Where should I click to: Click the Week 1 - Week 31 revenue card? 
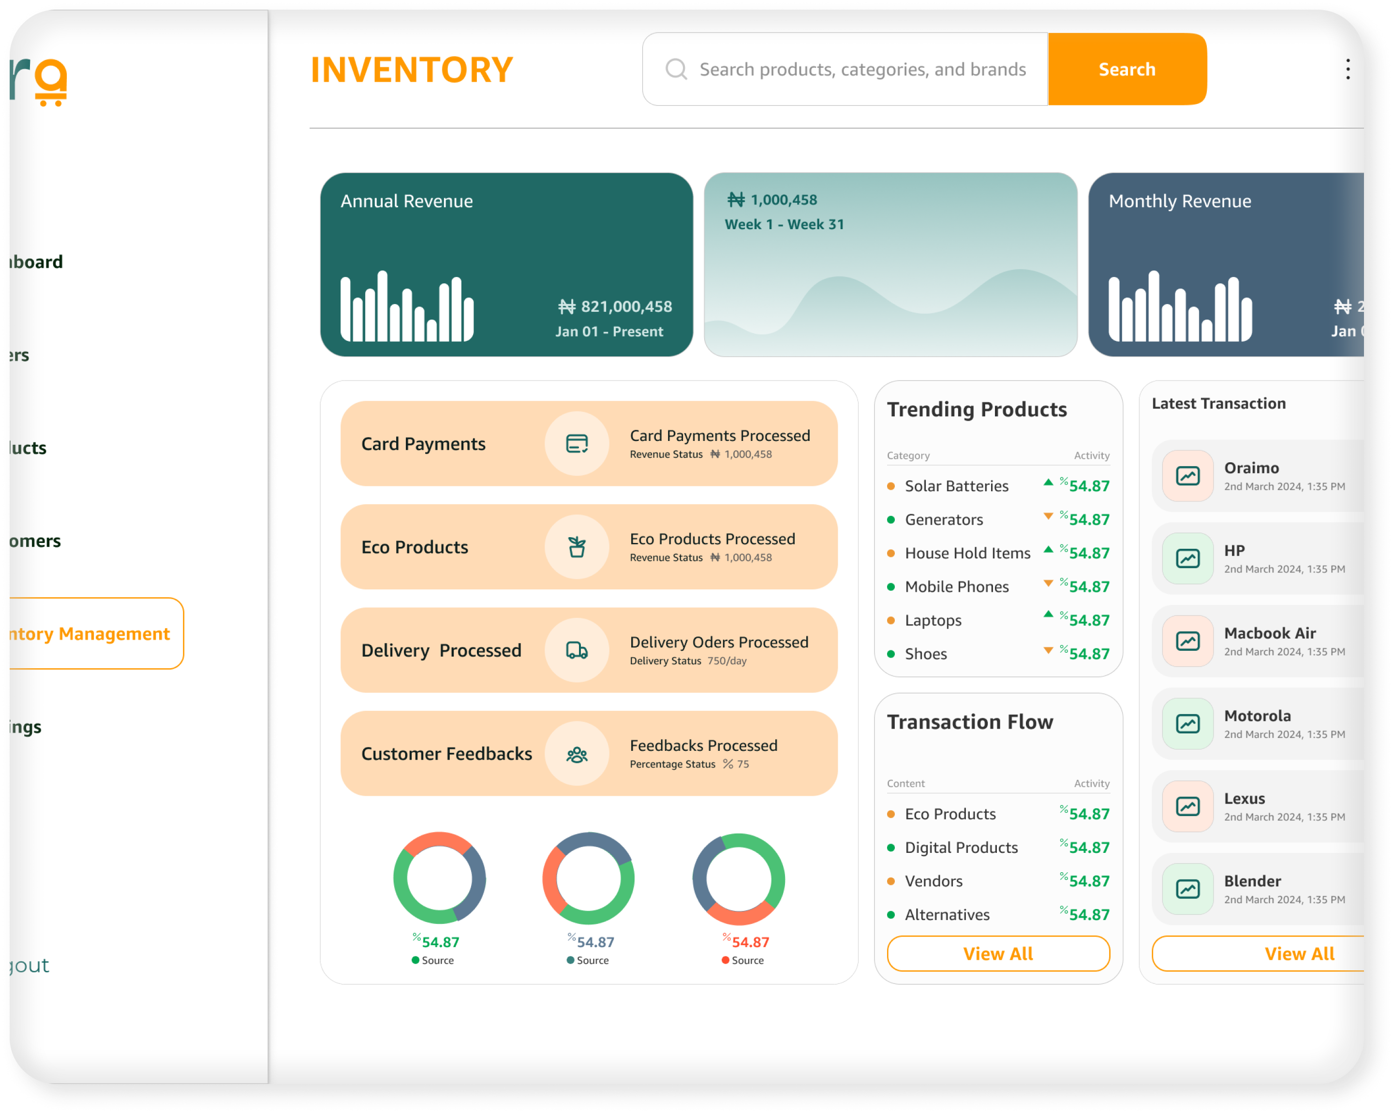click(x=890, y=265)
